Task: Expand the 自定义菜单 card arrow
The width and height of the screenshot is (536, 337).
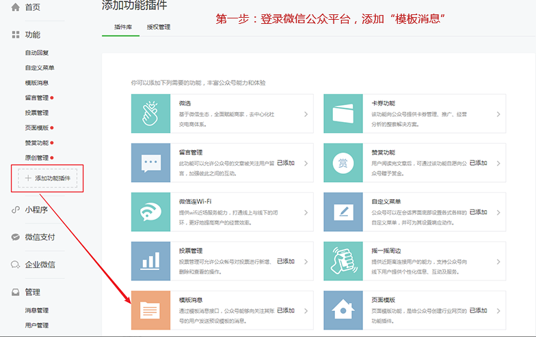Action: pyautogui.click(x=498, y=213)
